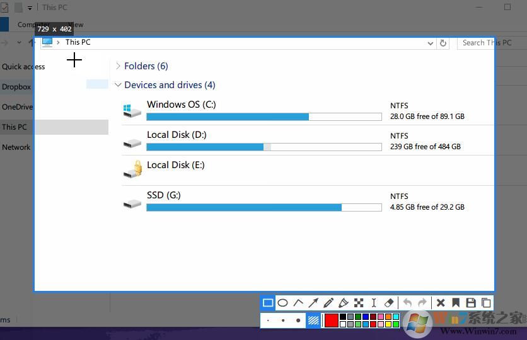Screen dimensions: 527x340
Task: Save the snip to a file
Action: (x=471, y=303)
